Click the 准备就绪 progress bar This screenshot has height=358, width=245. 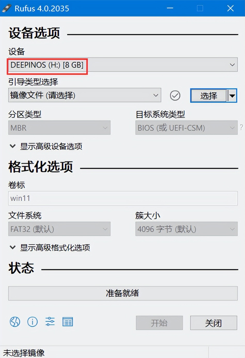123,293
